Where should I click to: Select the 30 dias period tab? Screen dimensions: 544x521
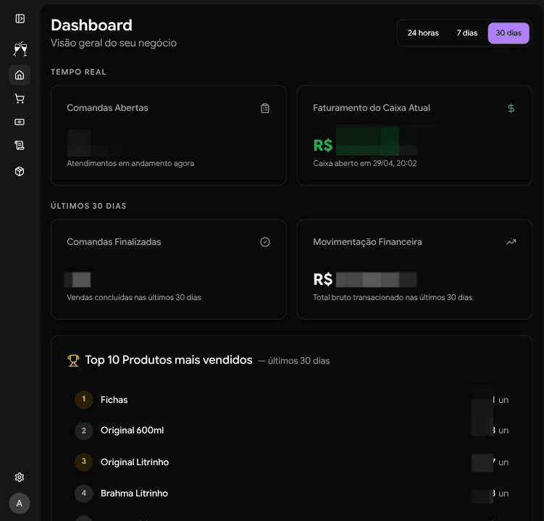tap(509, 33)
